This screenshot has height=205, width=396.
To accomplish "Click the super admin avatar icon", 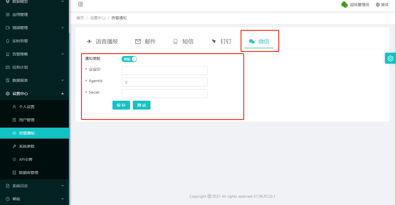I will click(344, 5).
